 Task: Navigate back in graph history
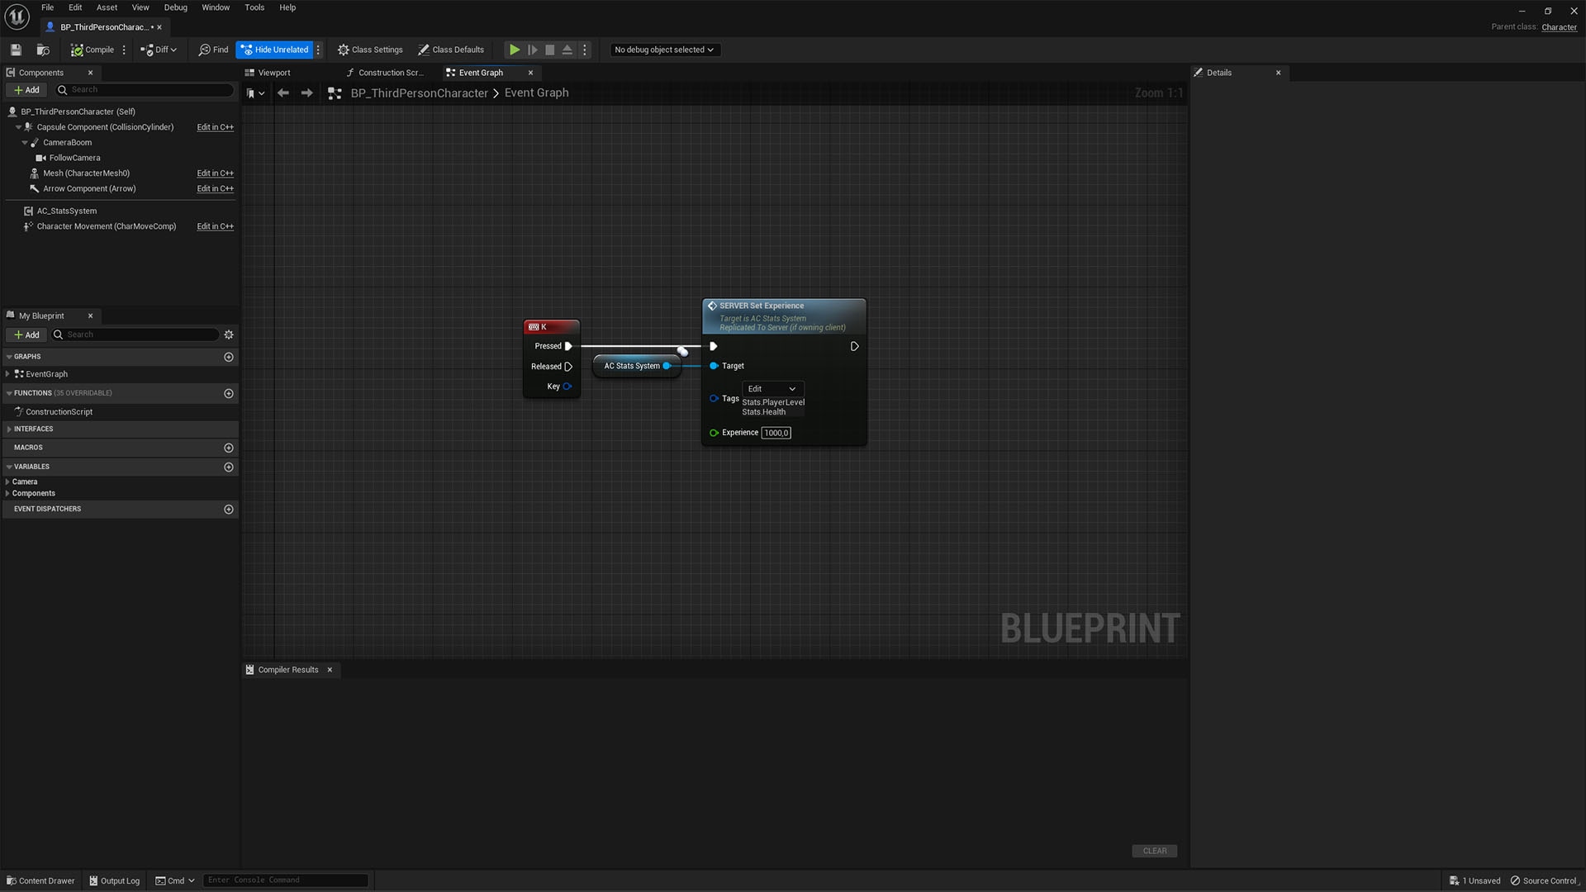pos(283,93)
